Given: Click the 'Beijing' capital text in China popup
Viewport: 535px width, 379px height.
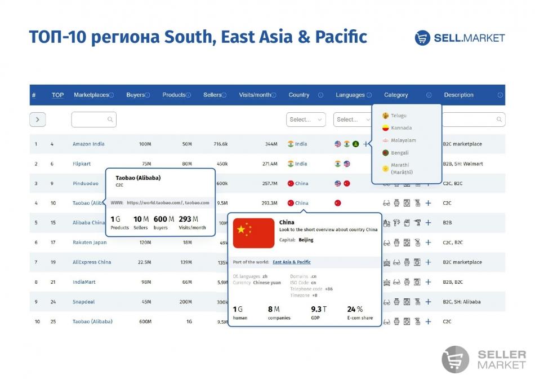Looking at the screenshot, I should (306, 240).
